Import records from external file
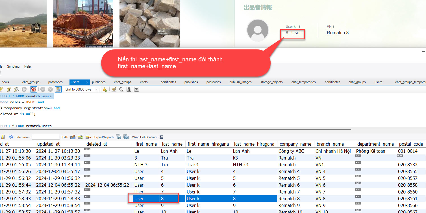426x213 pixels. coord(126,137)
